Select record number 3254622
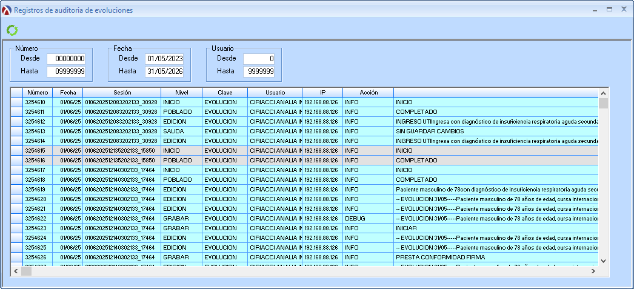Viewport: 634px width, 289px height. coord(304,219)
